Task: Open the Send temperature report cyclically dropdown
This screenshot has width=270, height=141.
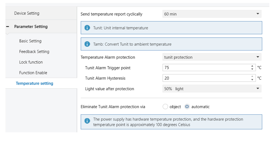Action: click(212, 14)
